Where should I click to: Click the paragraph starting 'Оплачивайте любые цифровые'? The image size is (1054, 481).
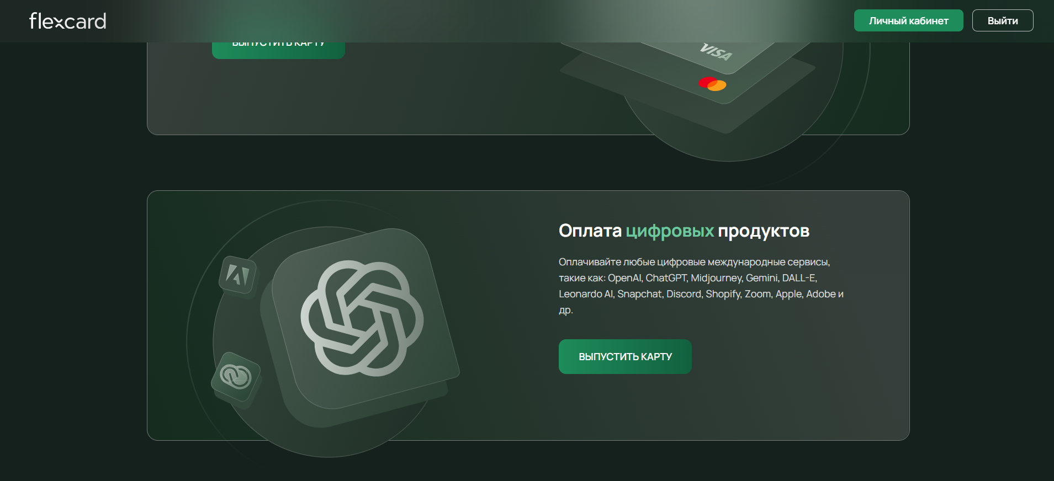click(x=701, y=286)
